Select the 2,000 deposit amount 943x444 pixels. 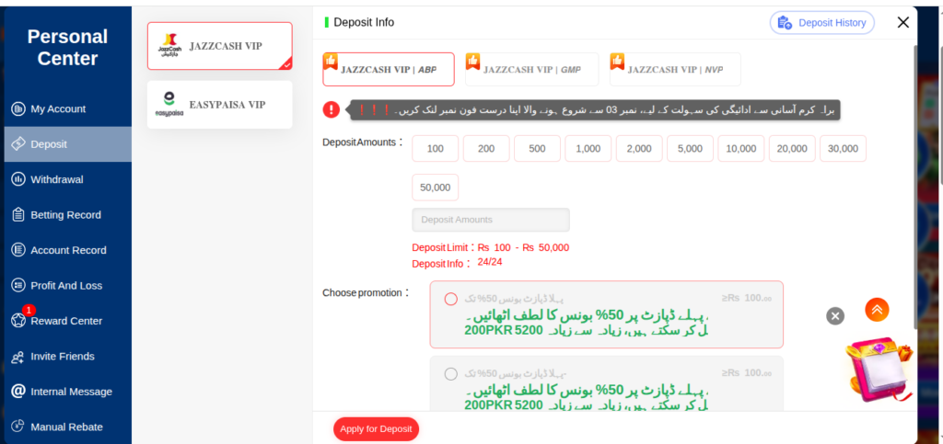pyautogui.click(x=639, y=149)
